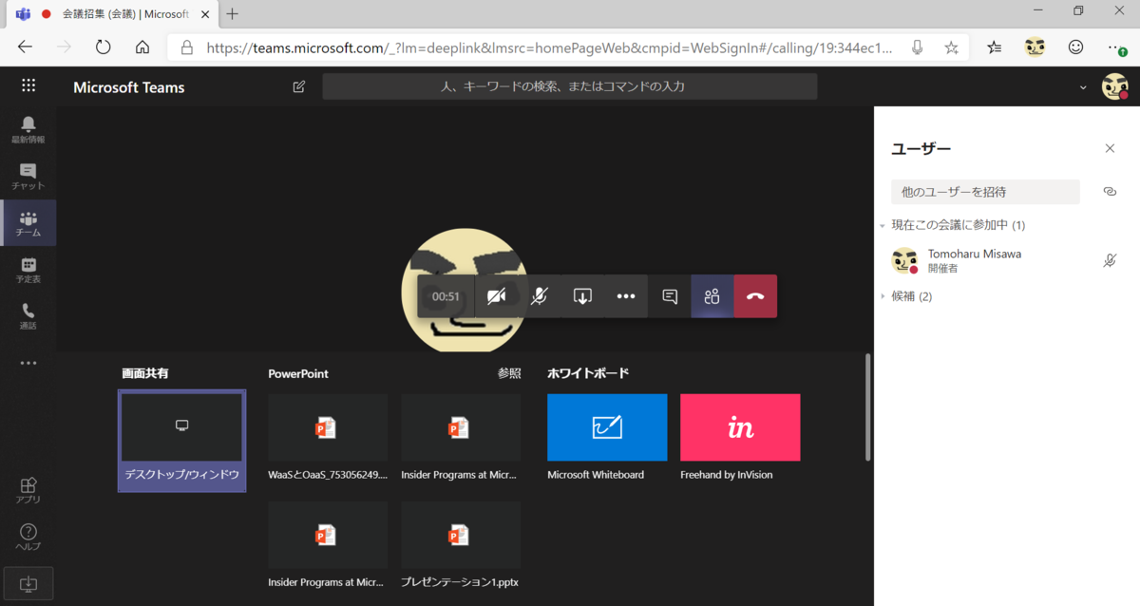The image size is (1140, 606).
Task: Show the meeting conversation chat
Action: pyautogui.click(x=670, y=296)
